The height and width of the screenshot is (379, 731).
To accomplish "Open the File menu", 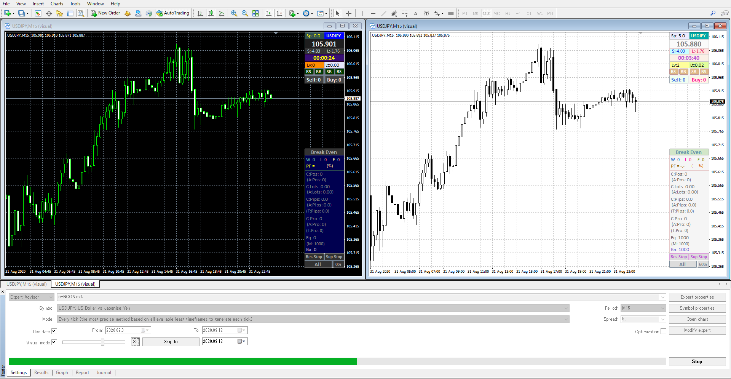I will pos(6,4).
